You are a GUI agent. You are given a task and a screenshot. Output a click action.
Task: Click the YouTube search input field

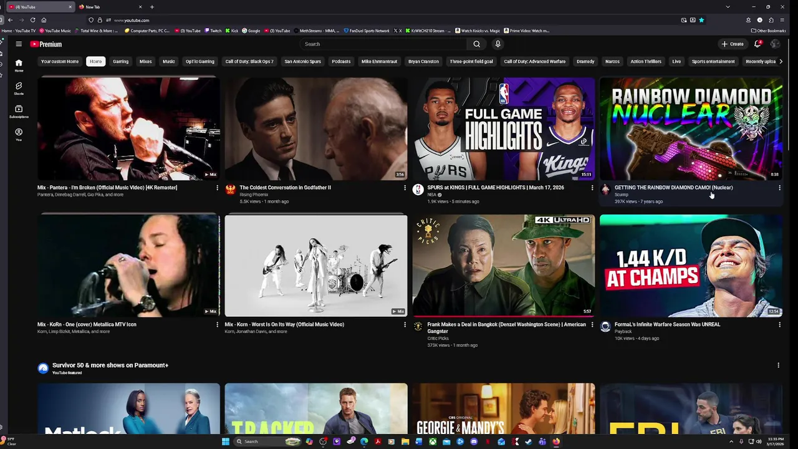pyautogui.click(x=383, y=44)
